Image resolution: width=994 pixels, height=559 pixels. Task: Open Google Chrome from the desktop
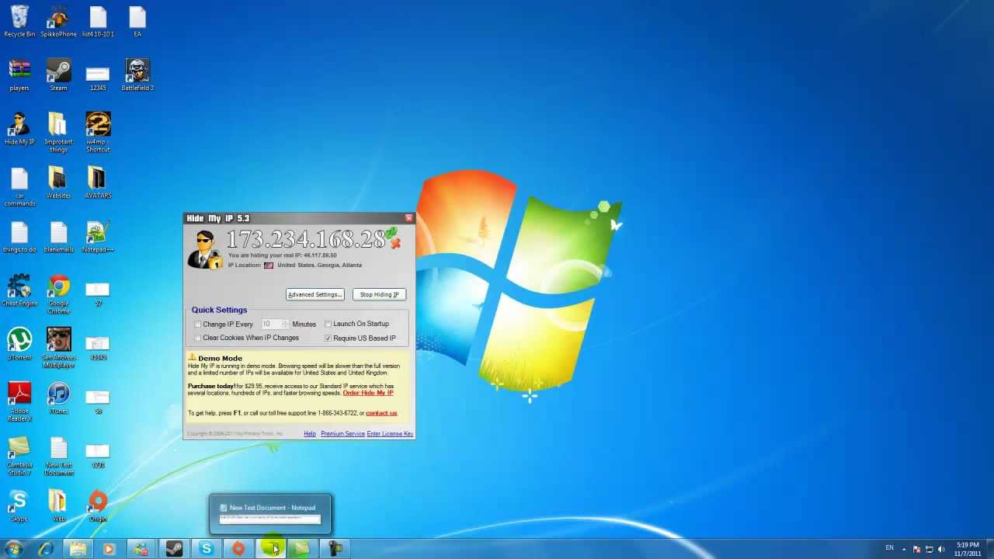tap(58, 293)
